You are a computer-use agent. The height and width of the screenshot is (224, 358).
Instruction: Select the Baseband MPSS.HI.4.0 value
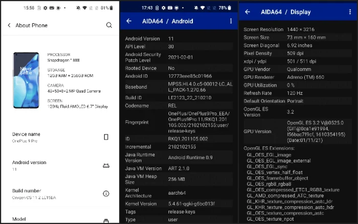click(200, 87)
